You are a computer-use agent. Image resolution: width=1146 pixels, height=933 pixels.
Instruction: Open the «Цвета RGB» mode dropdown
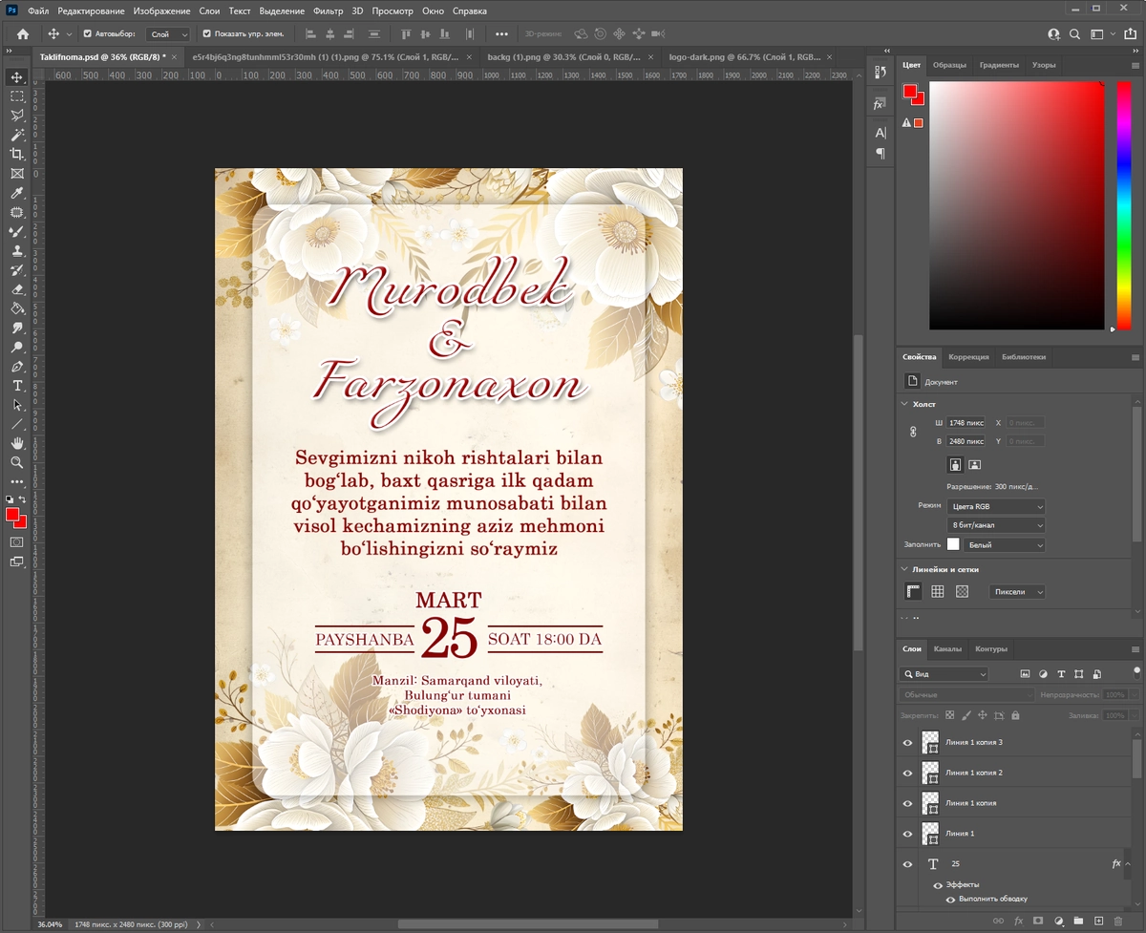click(x=996, y=506)
